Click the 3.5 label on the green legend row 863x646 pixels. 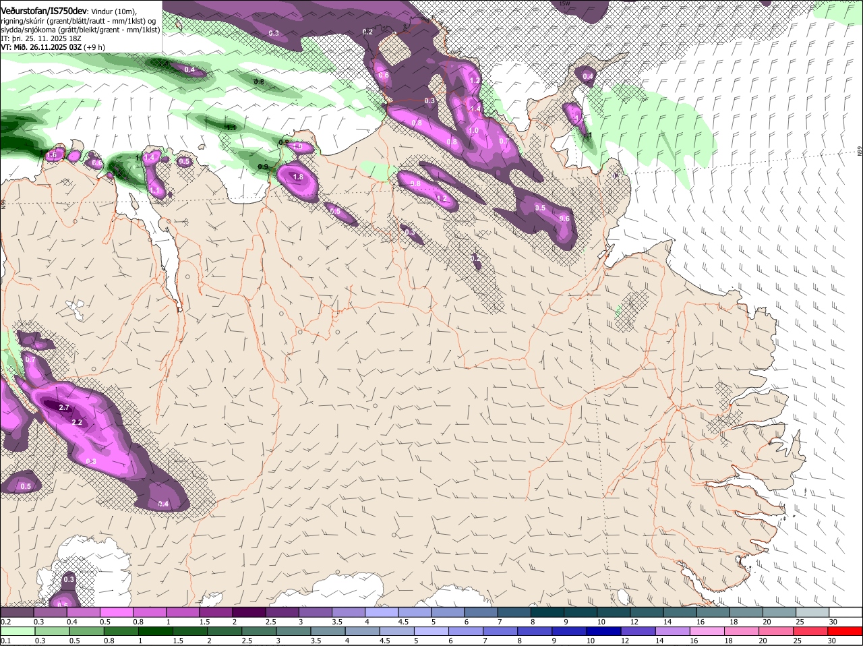click(316, 641)
